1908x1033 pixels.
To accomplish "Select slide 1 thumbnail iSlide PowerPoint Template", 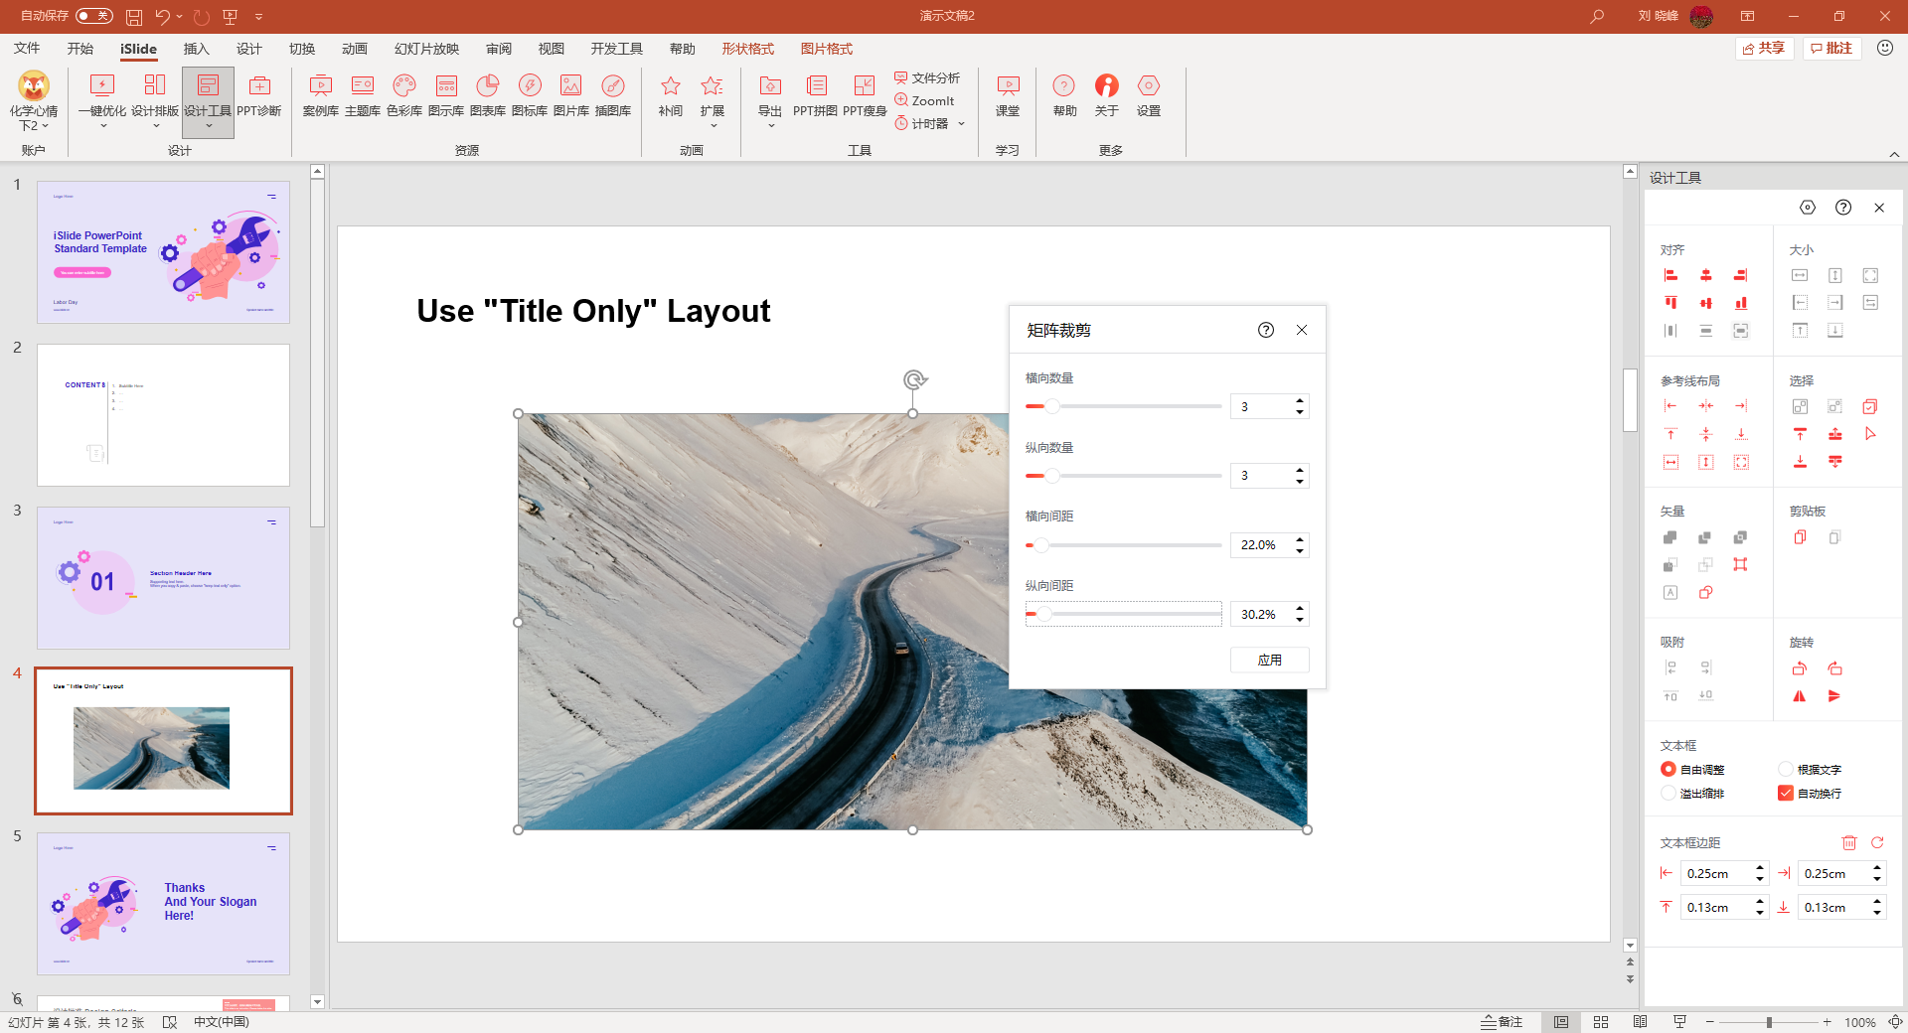I will [163, 251].
